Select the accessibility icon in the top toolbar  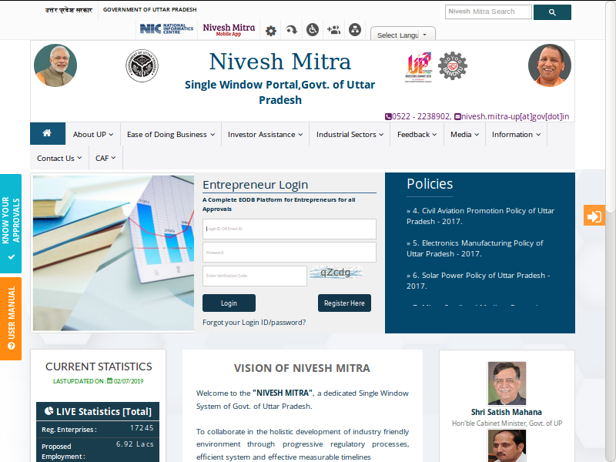312,31
